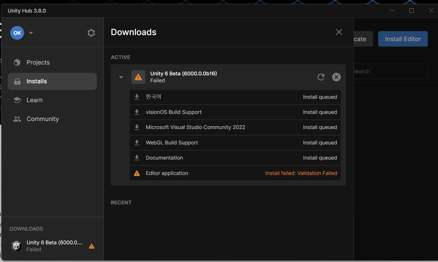Open Unity Hub preferences gear
438x262 pixels.
click(x=91, y=33)
